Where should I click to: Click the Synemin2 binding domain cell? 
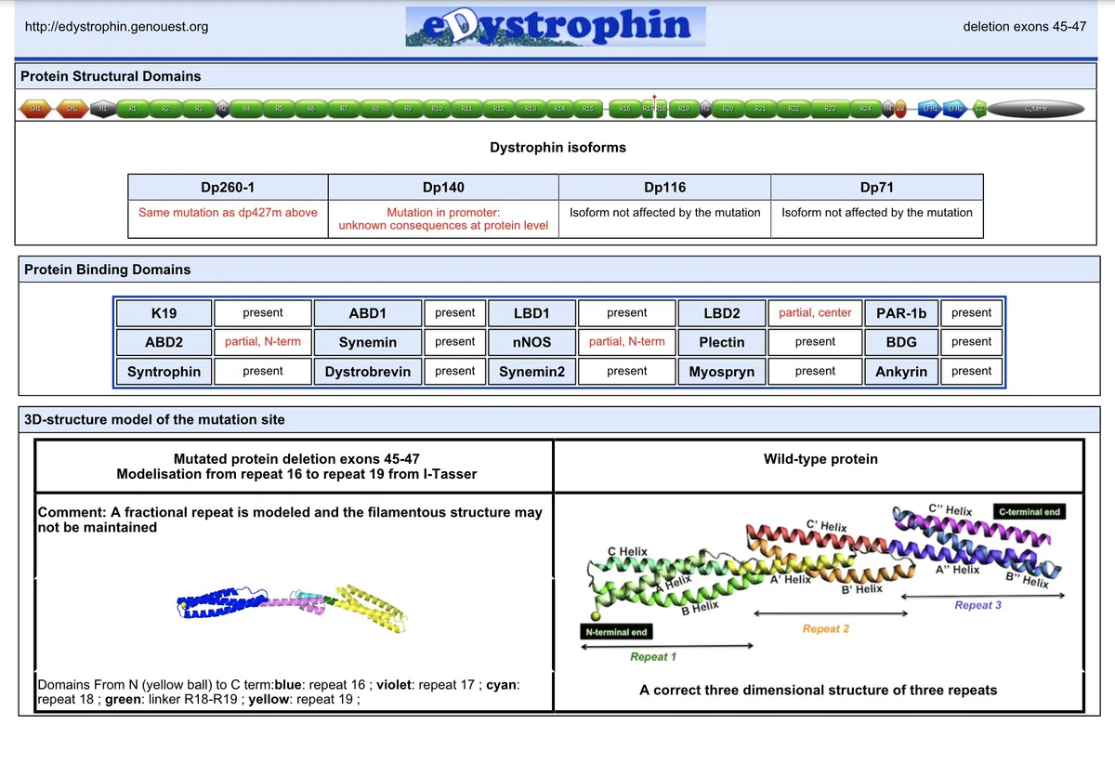(531, 371)
